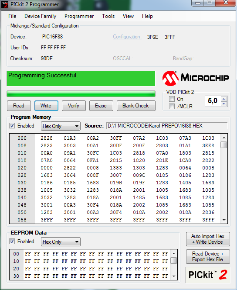Click program memory cell 2828
The height and width of the screenshot is (290, 237).
click(47, 138)
